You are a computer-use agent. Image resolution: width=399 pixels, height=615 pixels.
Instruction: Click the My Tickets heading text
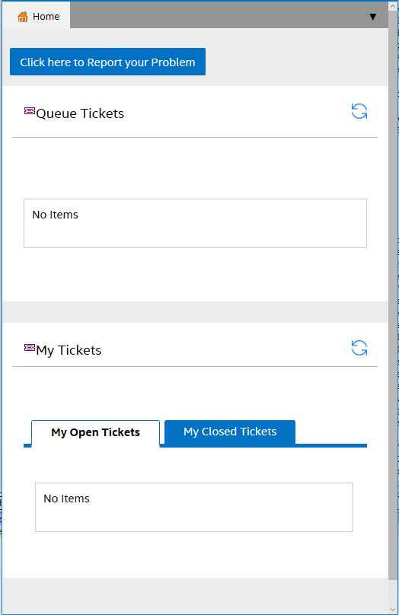(x=69, y=350)
